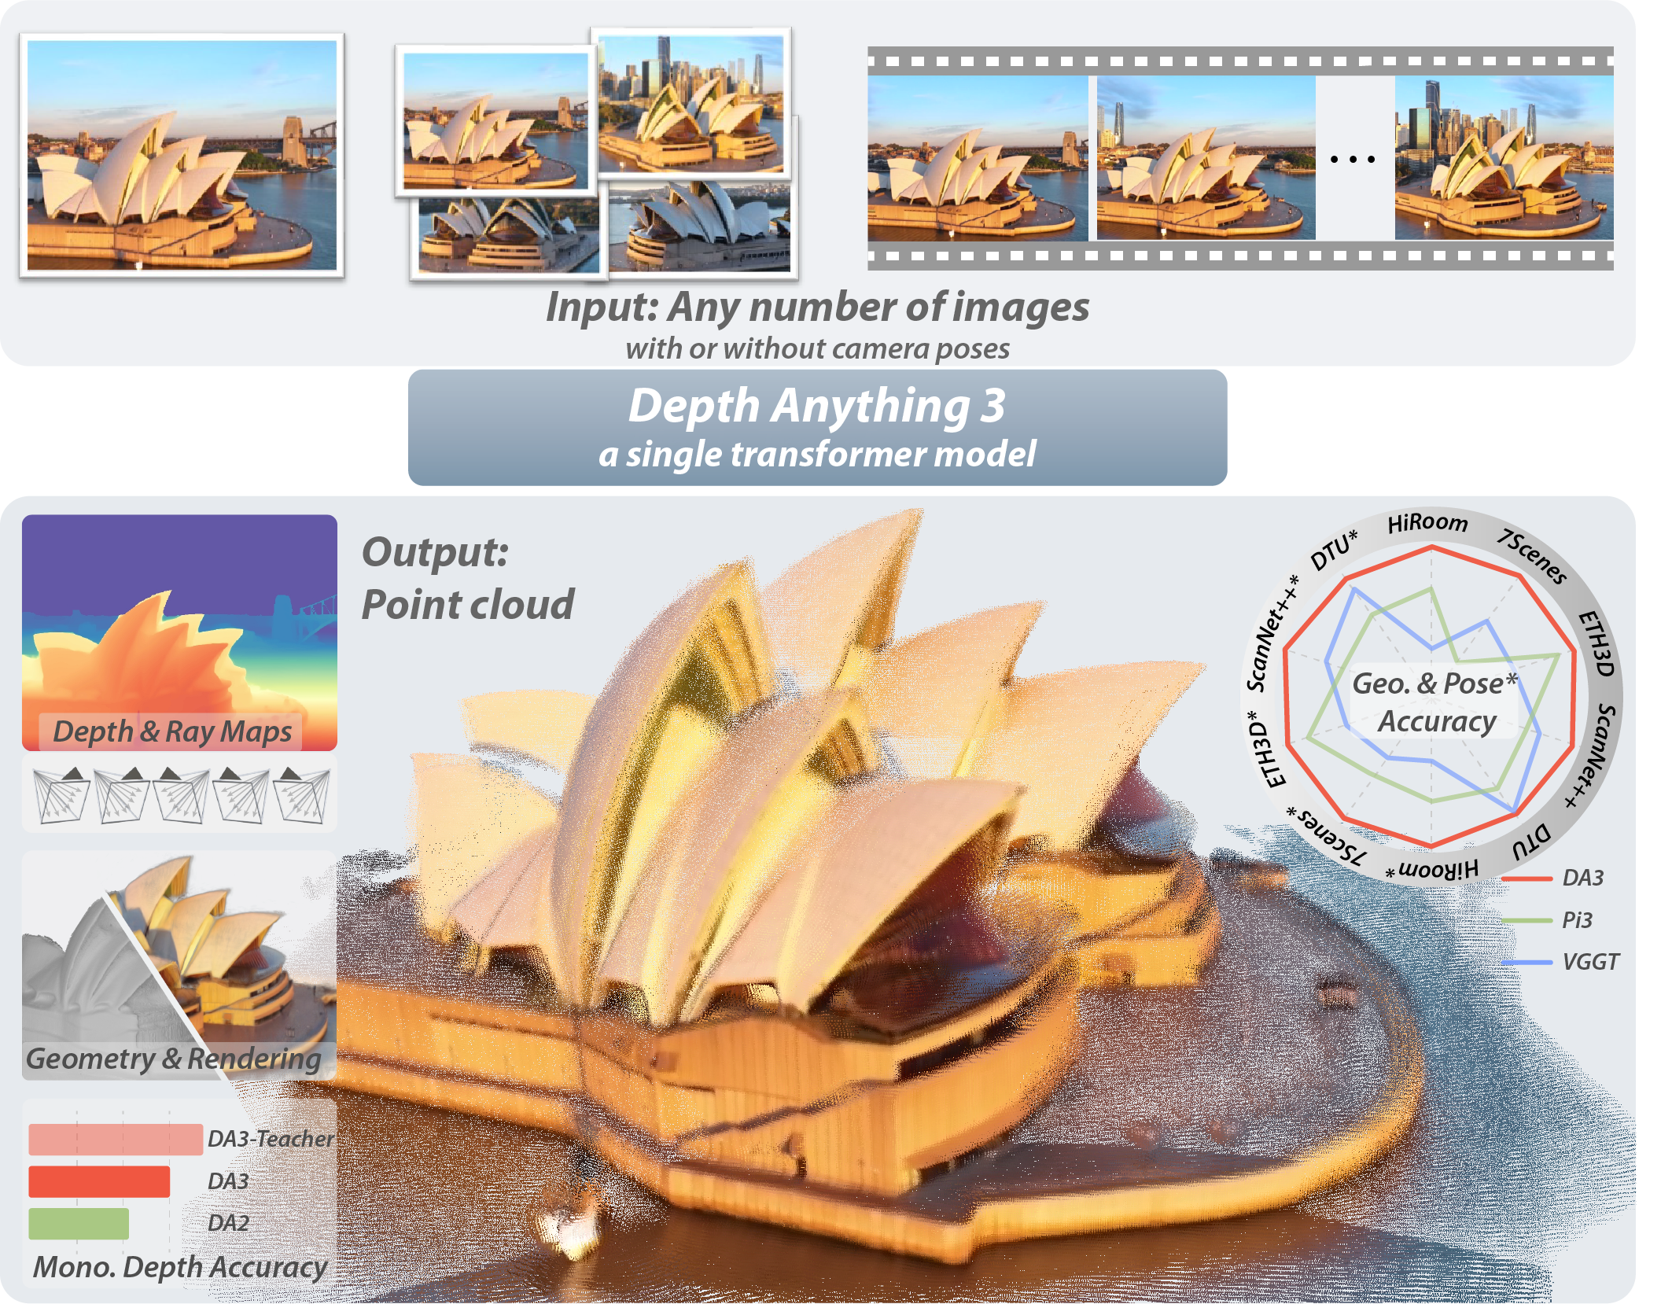Click the depth map thumbnail
This screenshot has width=1672, height=1304.
[179, 621]
